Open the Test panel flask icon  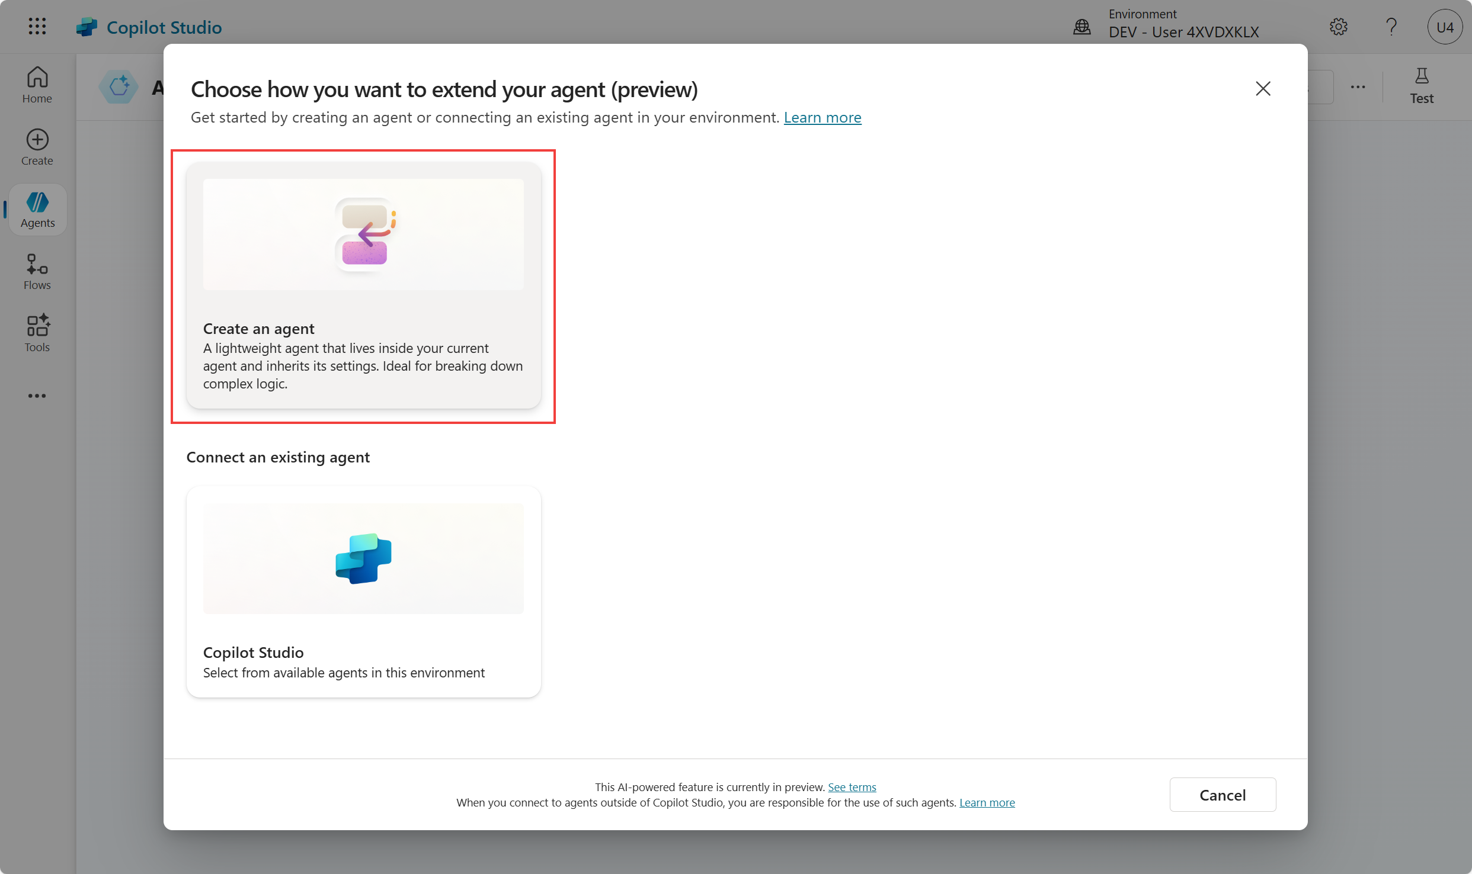tap(1421, 86)
